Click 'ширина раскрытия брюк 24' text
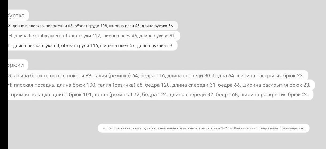 click(274, 94)
